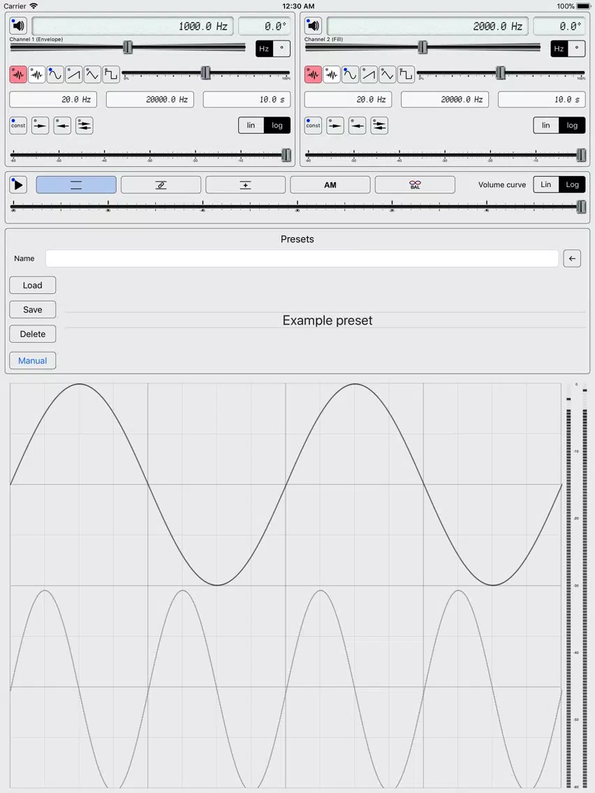Click the preset Name input field
595x793 pixels.
click(x=302, y=258)
